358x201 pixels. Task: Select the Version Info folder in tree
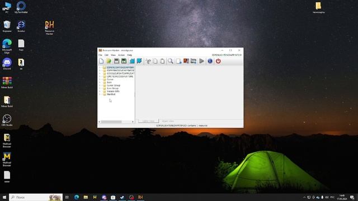pyautogui.click(x=113, y=92)
